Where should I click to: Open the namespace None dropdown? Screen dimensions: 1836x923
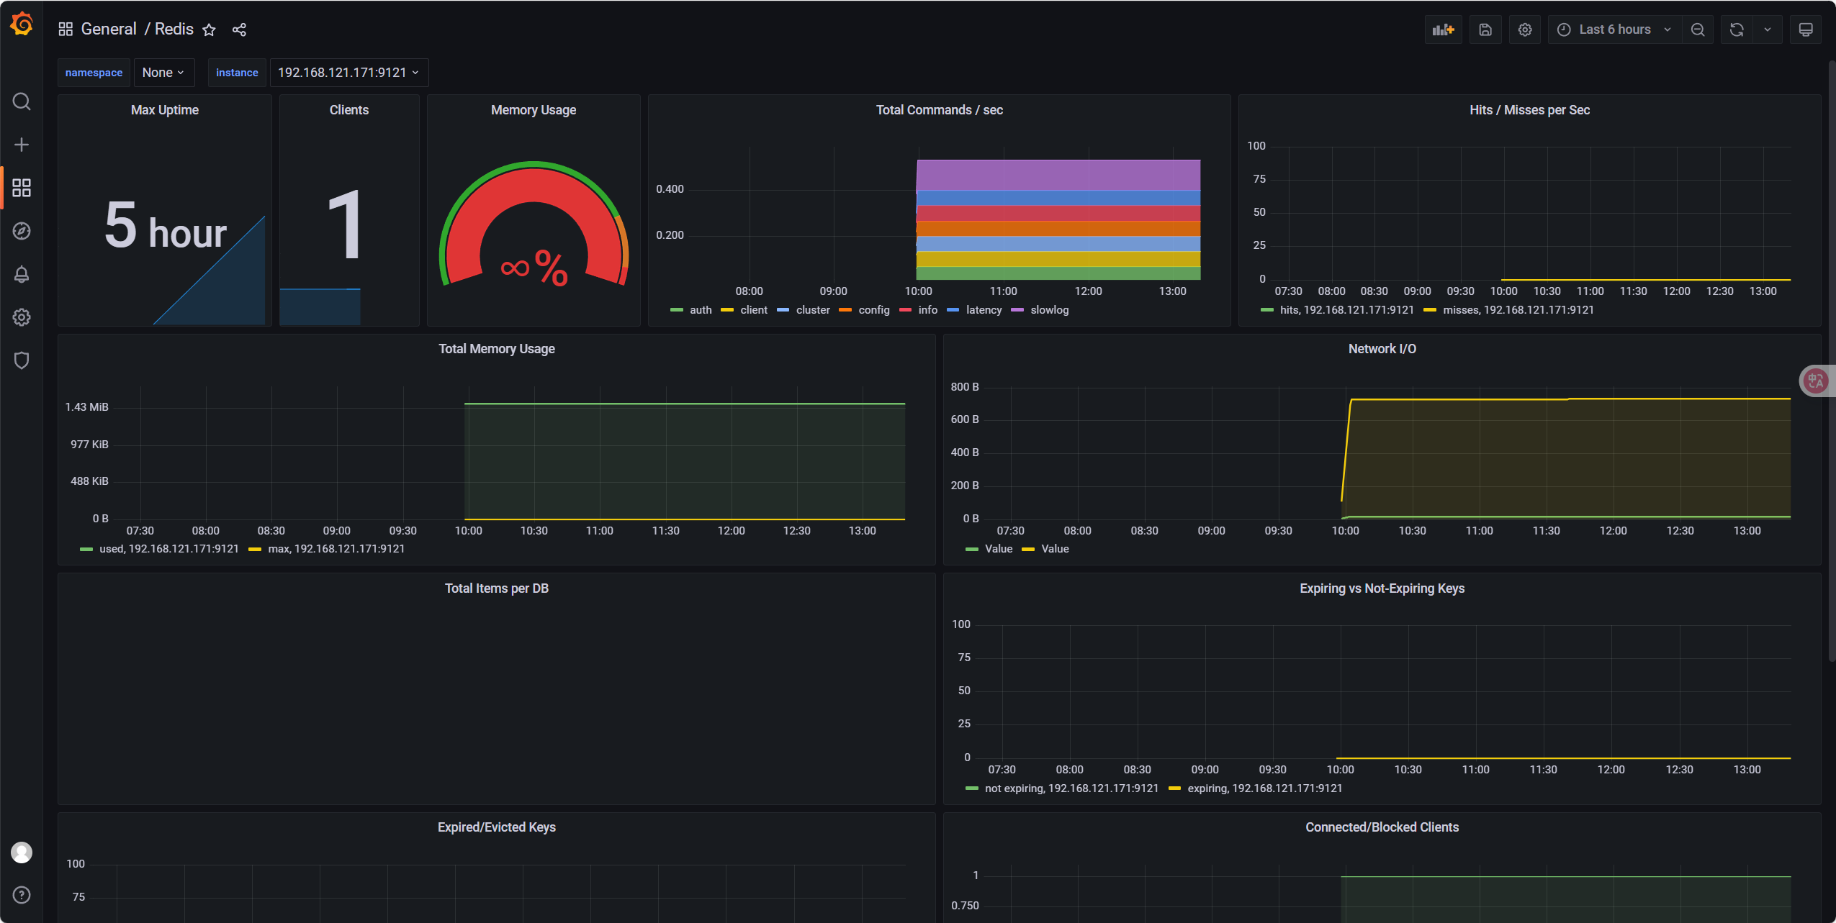coord(163,73)
